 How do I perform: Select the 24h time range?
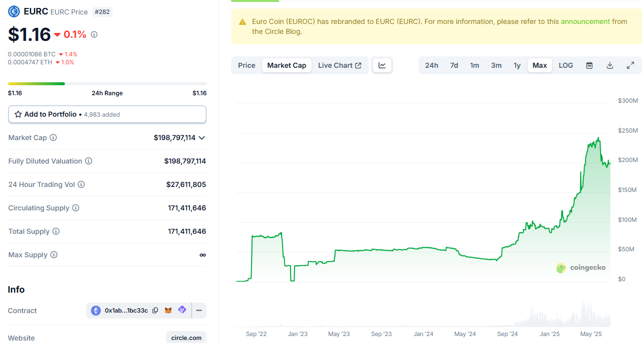click(432, 65)
